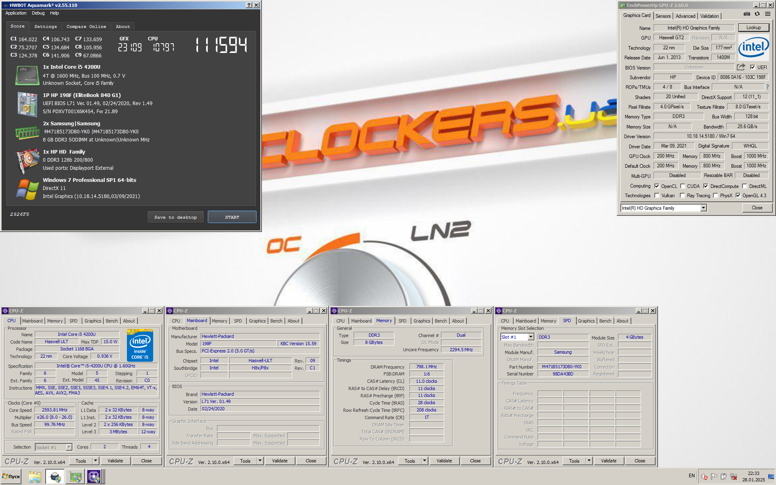
Task: Open Graphics tab in CPU-Z Mainboard window
Action: (x=257, y=321)
